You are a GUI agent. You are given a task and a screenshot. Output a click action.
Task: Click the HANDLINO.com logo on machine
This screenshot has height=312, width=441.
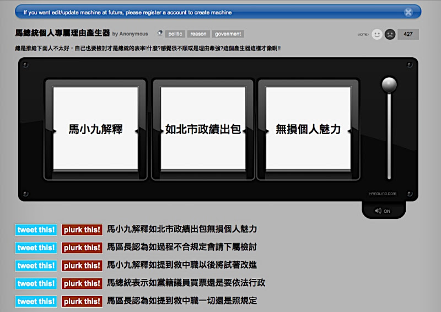tap(382, 193)
